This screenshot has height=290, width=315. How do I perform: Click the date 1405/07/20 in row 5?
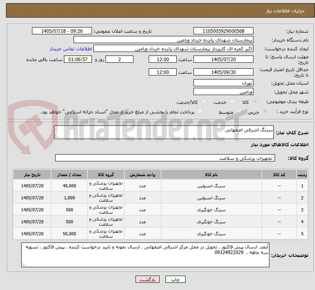pos(32,234)
